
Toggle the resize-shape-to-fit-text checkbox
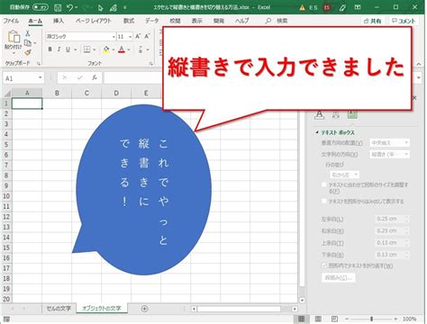coord(324,184)
